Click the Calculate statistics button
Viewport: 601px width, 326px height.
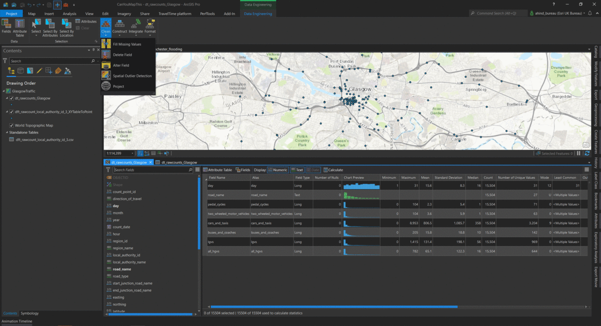coord(333,170)
